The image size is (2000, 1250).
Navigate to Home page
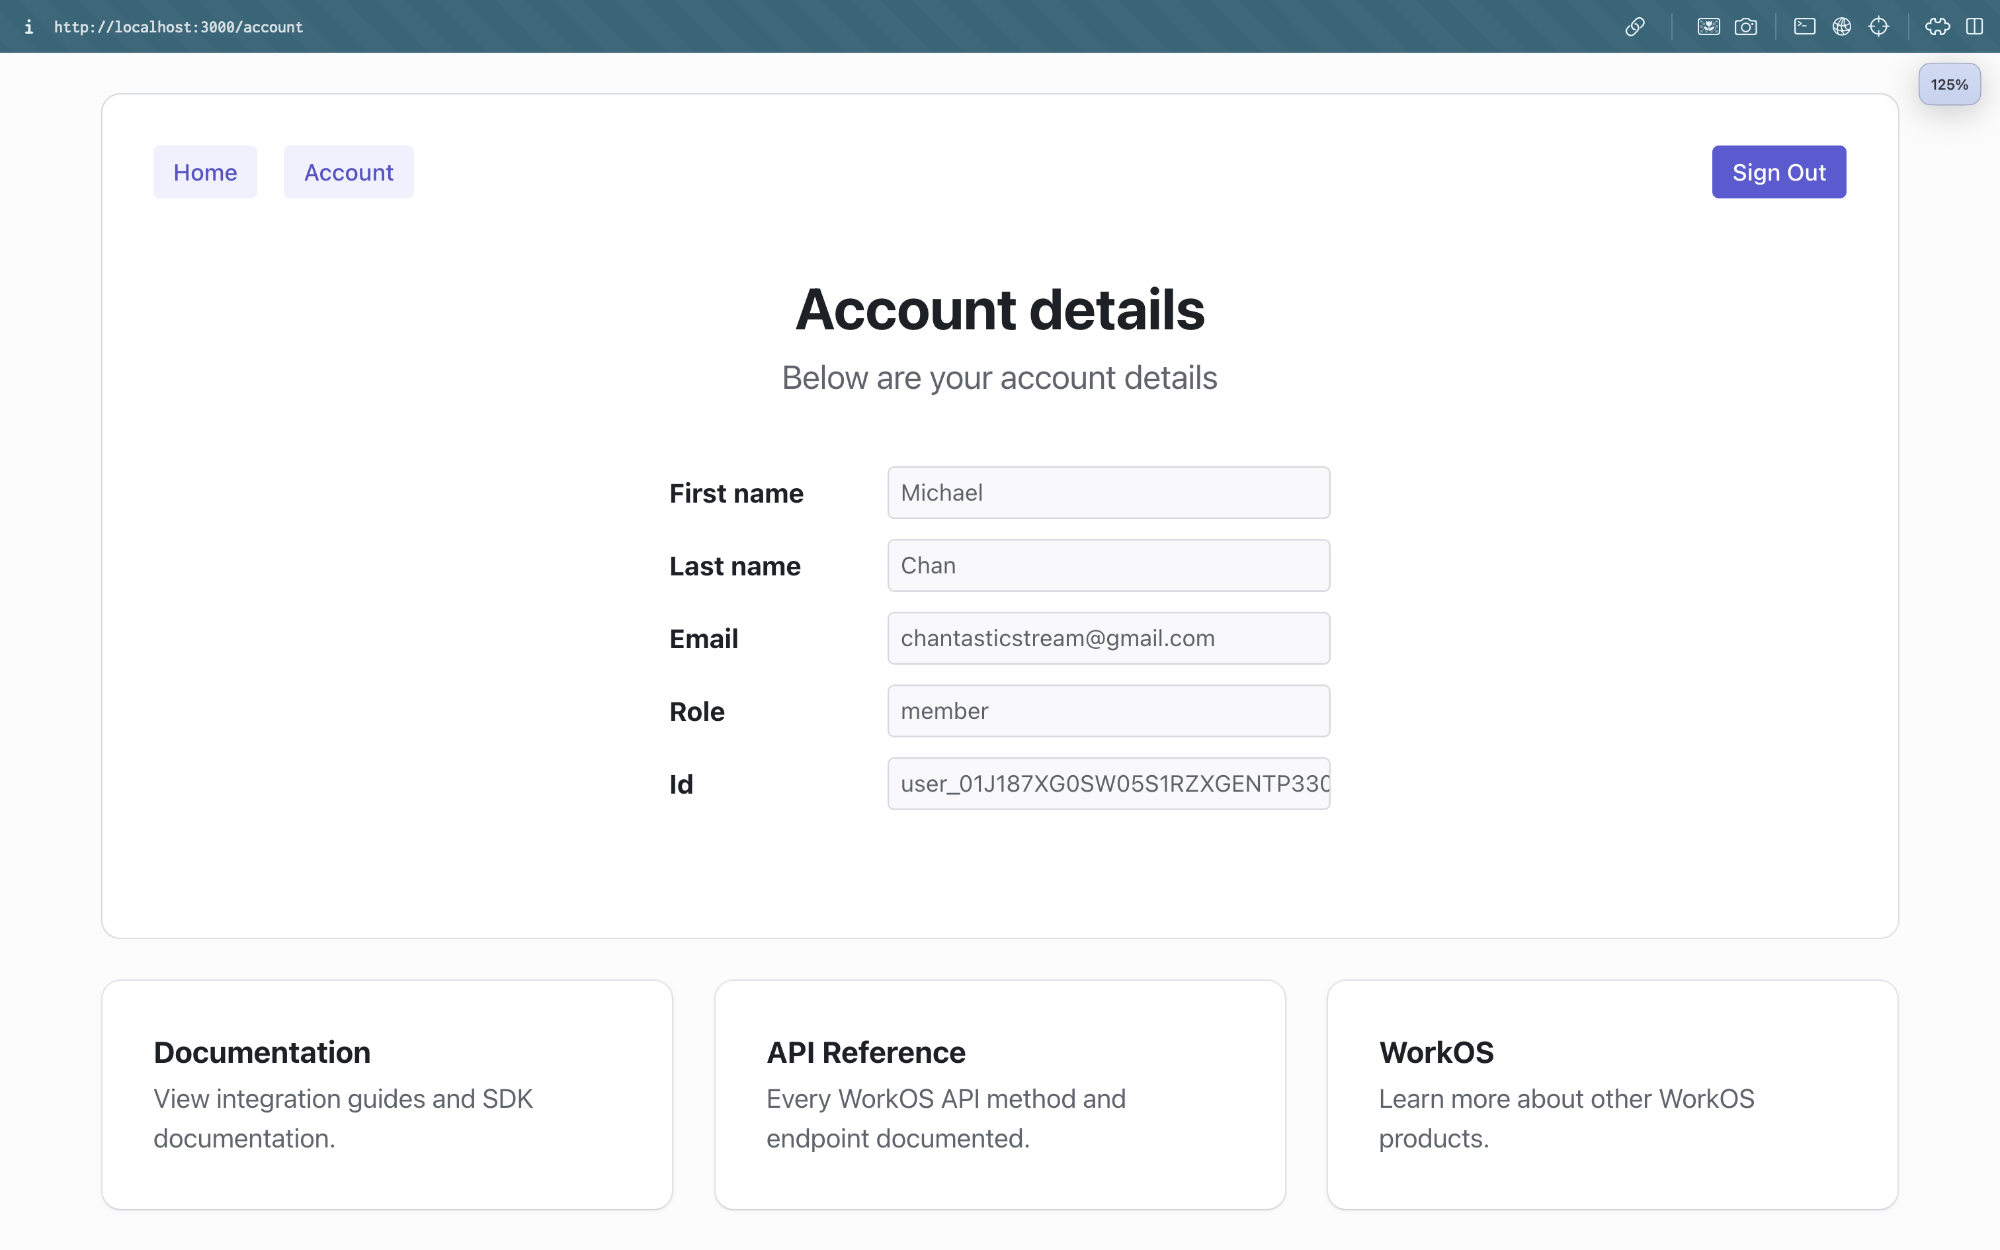[x=204, y=171]
